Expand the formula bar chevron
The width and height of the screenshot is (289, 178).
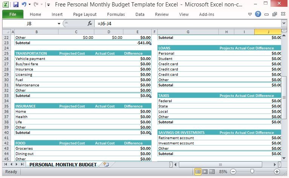pos(284,23)
